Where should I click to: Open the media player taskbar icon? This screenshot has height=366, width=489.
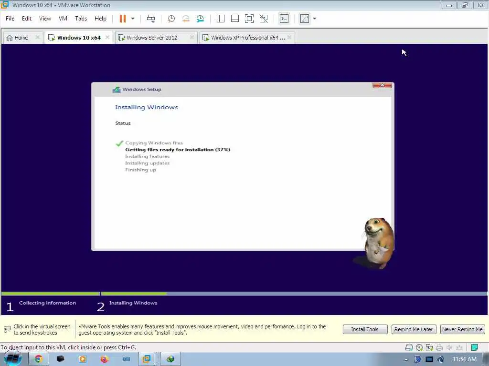click(83, 359)
